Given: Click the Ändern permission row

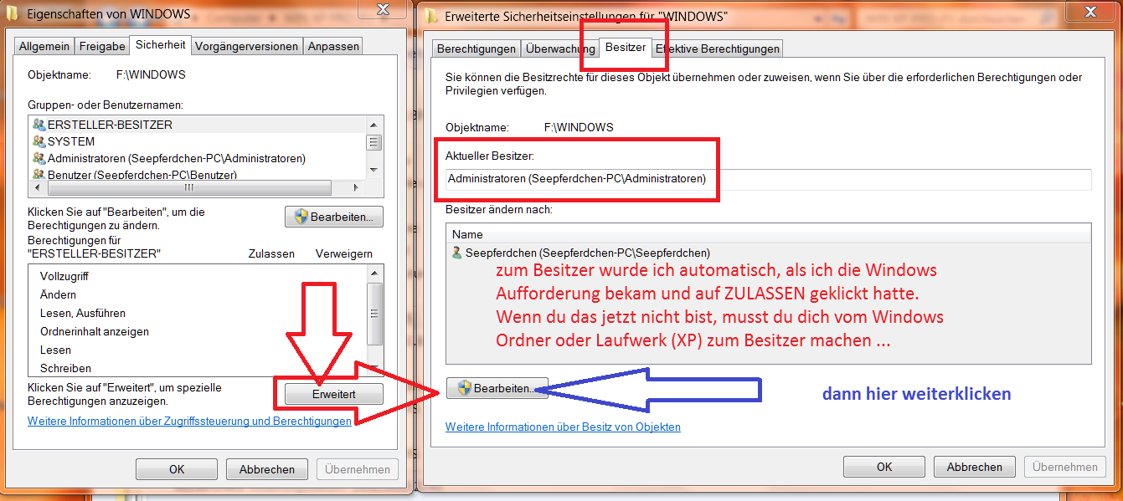Looking at the screenshot, I should [x=198, y=294].
